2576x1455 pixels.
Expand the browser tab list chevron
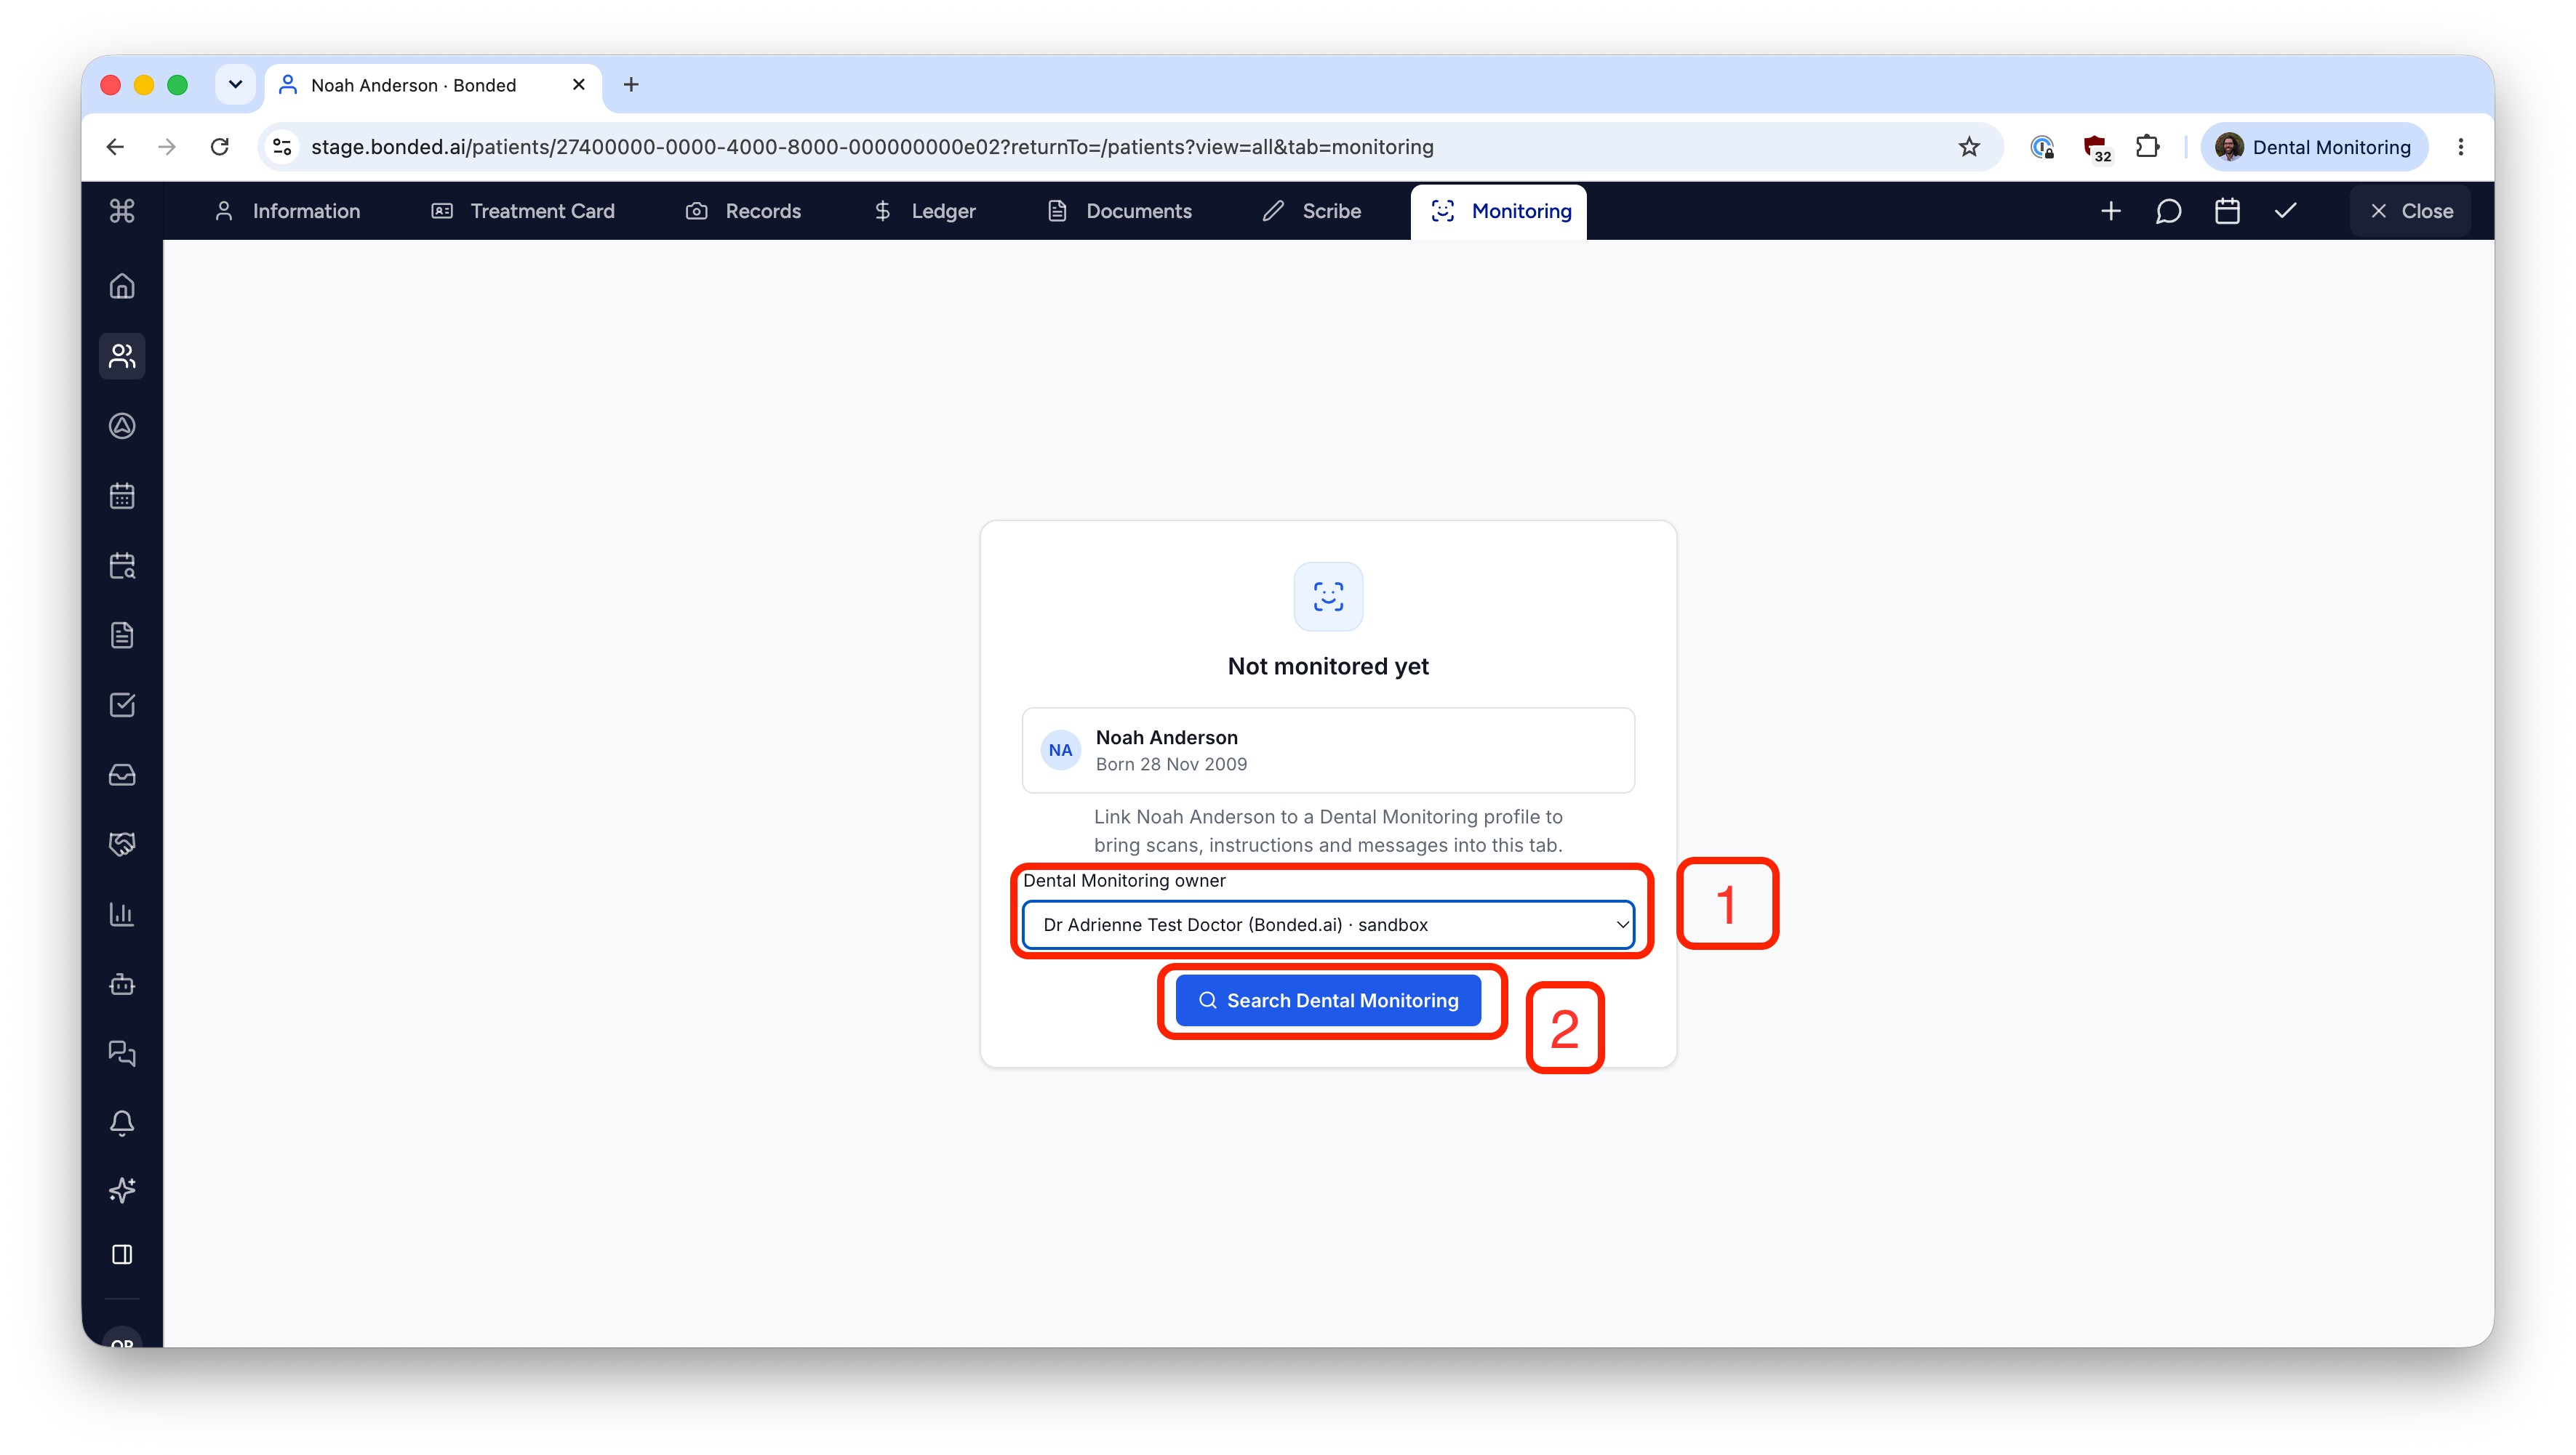coord(235,85)
